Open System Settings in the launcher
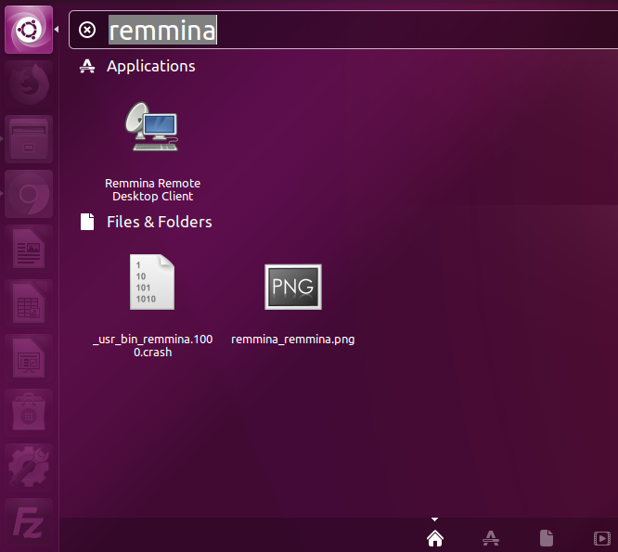Screen dimensions: 618x552 click(x=29, y=468)
